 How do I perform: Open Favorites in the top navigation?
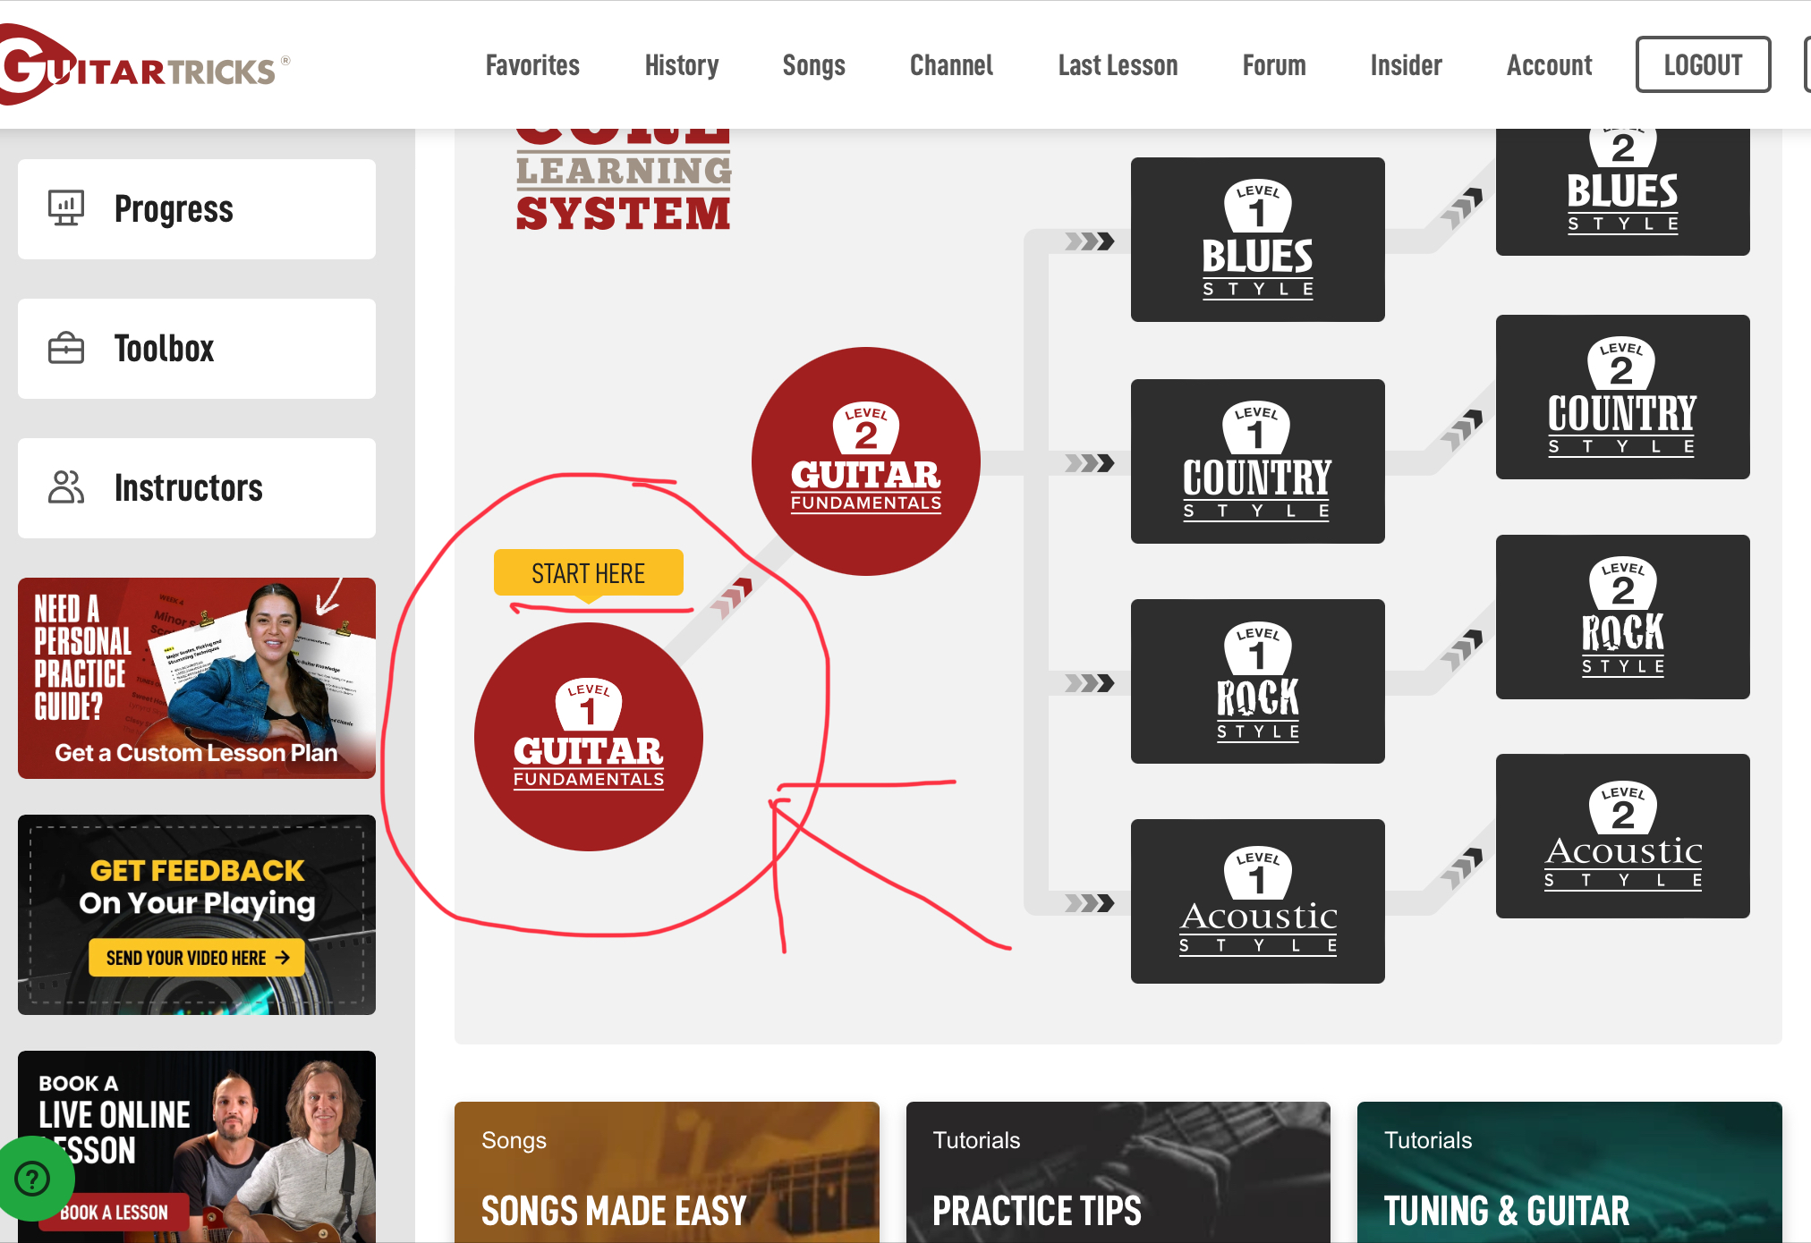click(532, 65)
